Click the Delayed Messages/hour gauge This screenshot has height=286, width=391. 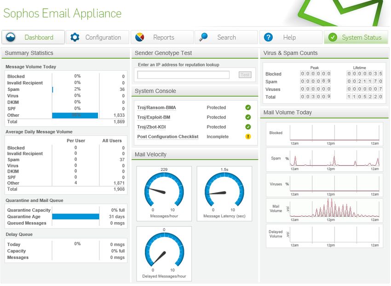click(164, 254)
